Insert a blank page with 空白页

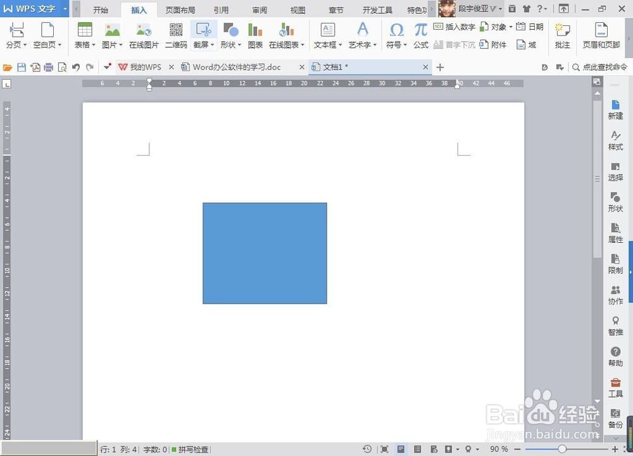click(x=47, y=35)
